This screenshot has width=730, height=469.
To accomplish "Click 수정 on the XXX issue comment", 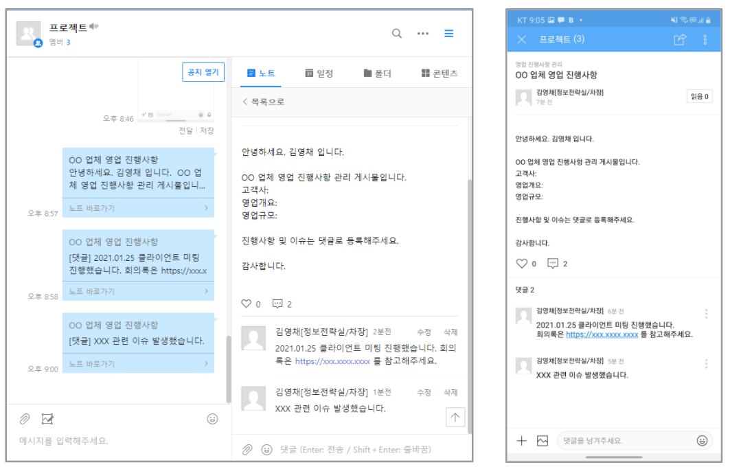I will point(424,393).
